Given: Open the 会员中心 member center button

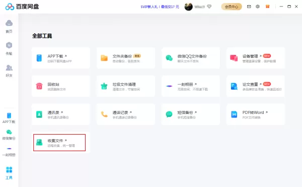Looking at the screenshot, I should click(232, 7).
